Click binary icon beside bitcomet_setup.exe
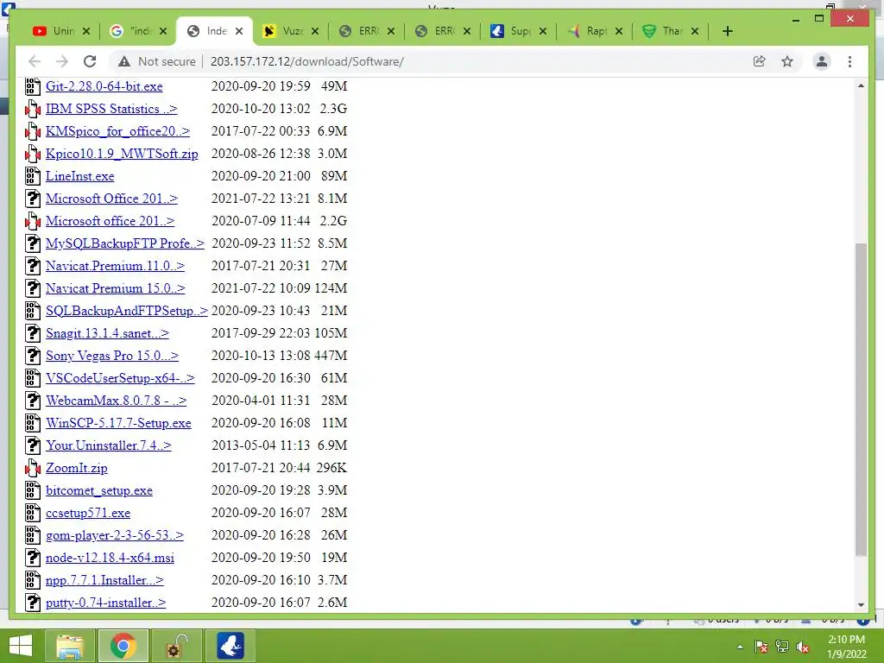 coord(33,490)
